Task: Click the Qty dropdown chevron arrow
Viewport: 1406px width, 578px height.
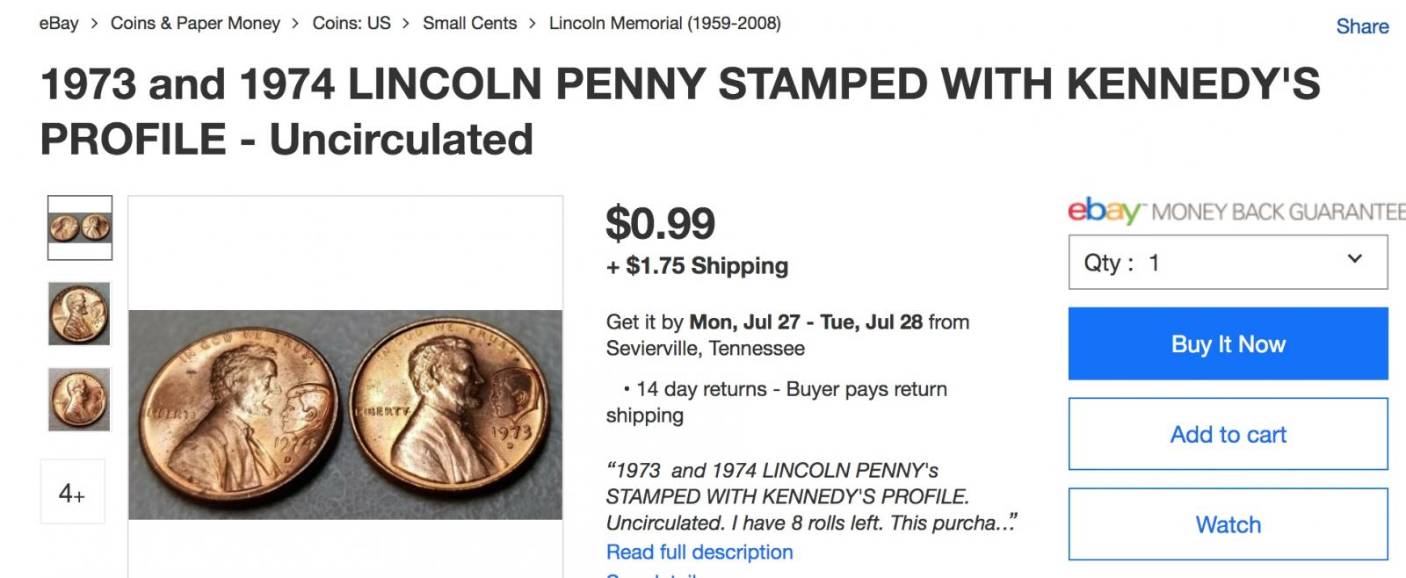Action: pos(1354,259)
